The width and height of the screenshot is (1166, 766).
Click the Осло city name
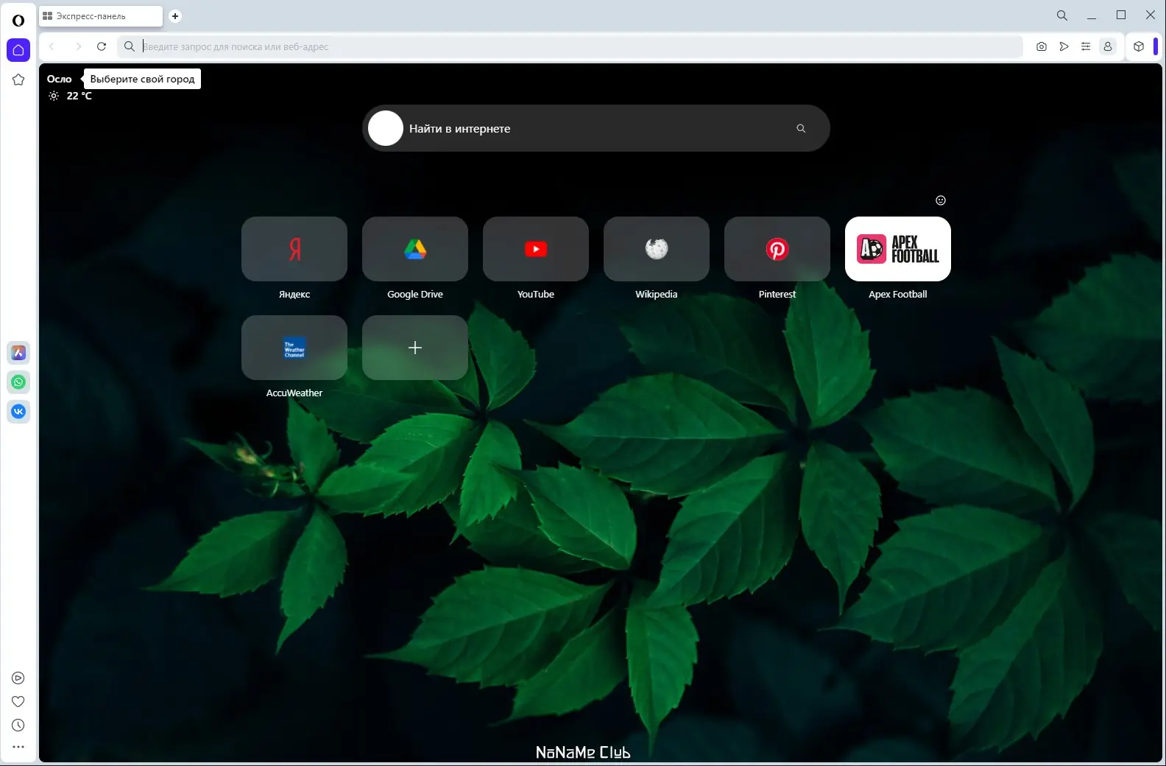click(60, 79)
